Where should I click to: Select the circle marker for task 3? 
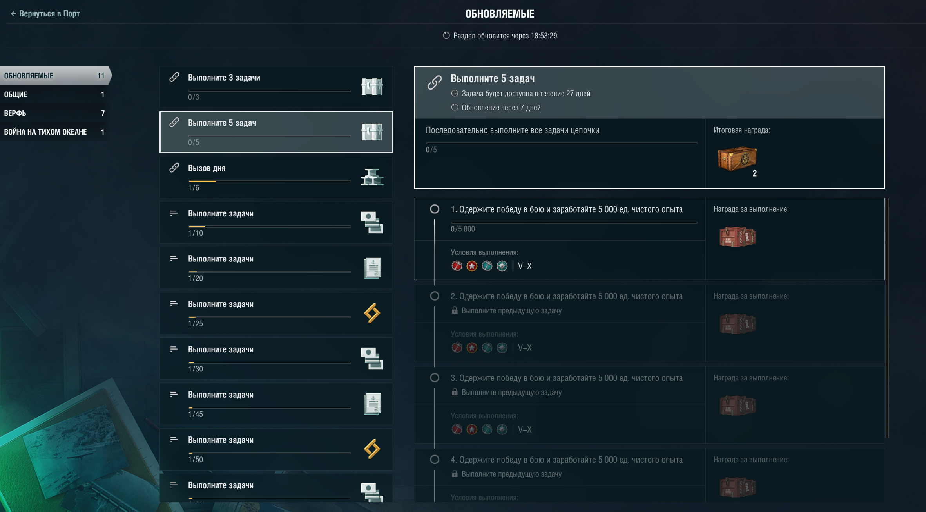[435, 378]
